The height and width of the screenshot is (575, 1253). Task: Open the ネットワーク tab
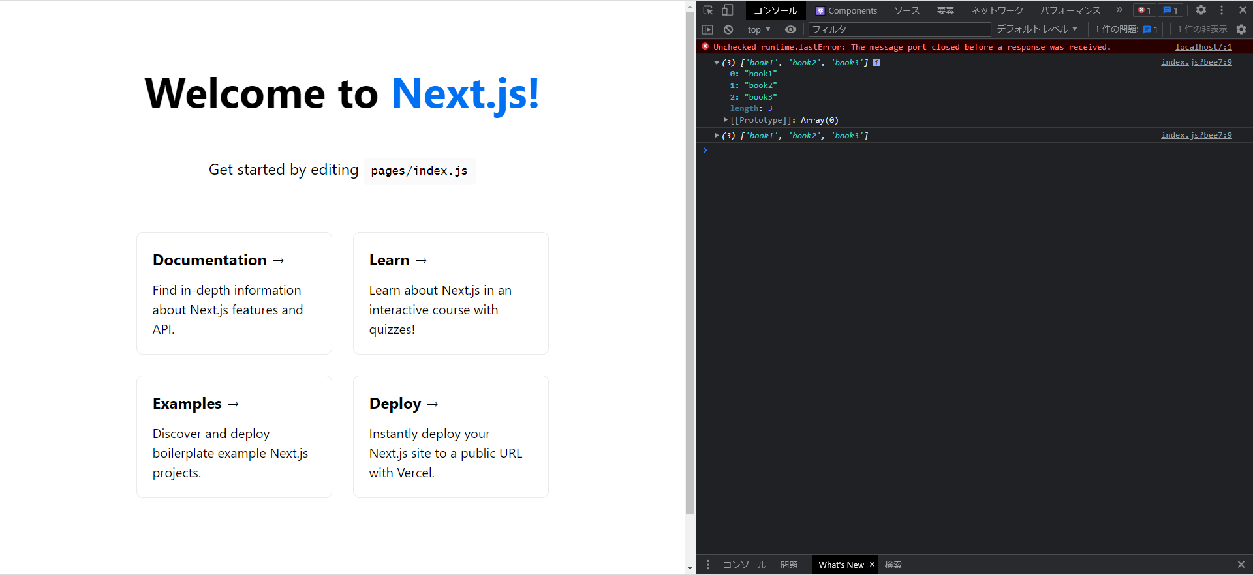(x=997, y=10)
